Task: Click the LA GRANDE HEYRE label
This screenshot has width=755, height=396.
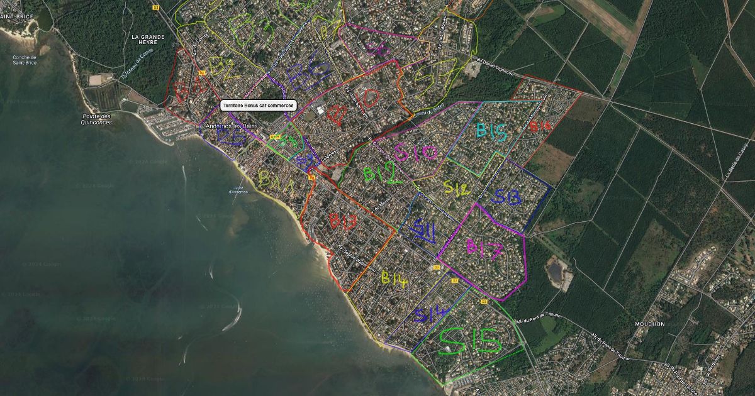Action: point(148,41)
